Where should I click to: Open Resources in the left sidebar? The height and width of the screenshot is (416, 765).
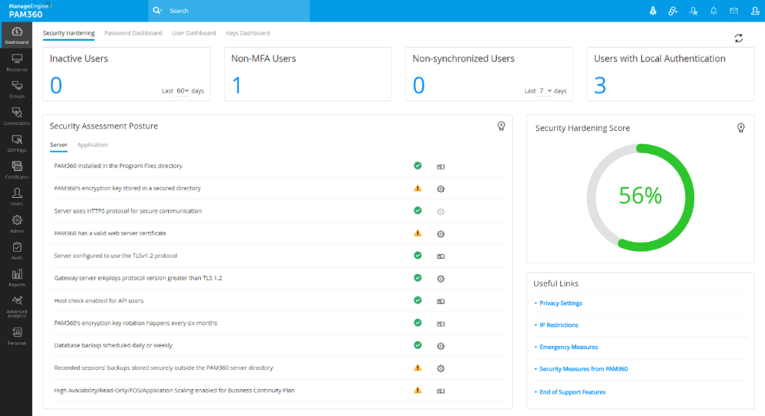16,62
